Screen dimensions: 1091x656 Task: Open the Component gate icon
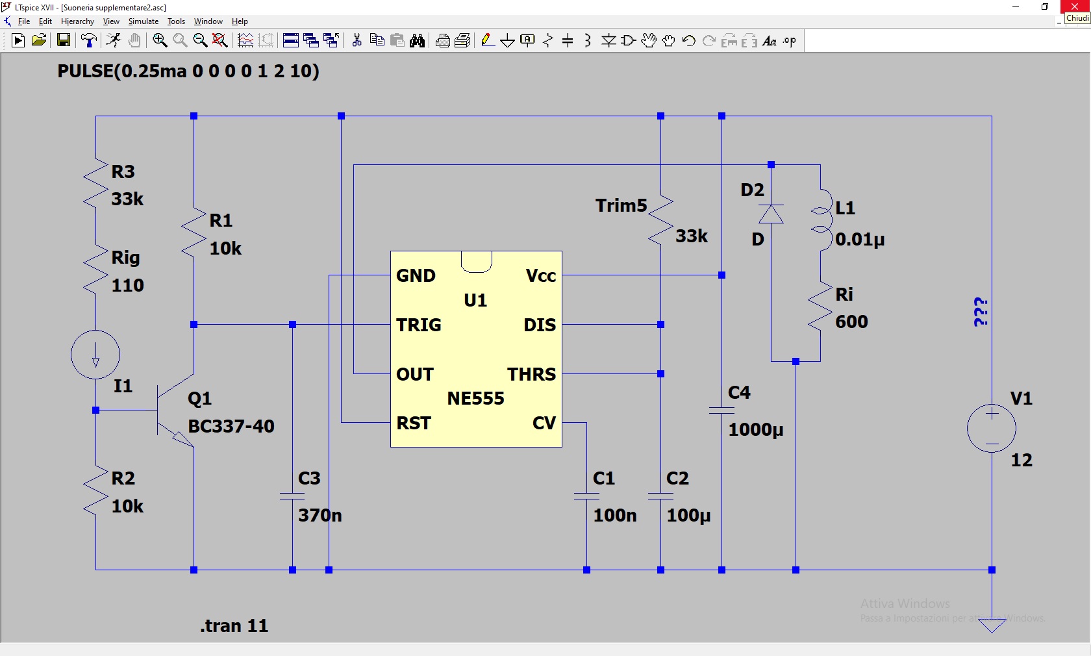pyautogui.click(x=628, y=41)
